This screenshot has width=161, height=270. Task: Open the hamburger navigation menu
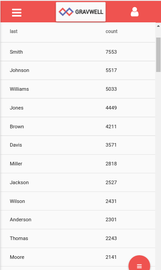point(17,13)
